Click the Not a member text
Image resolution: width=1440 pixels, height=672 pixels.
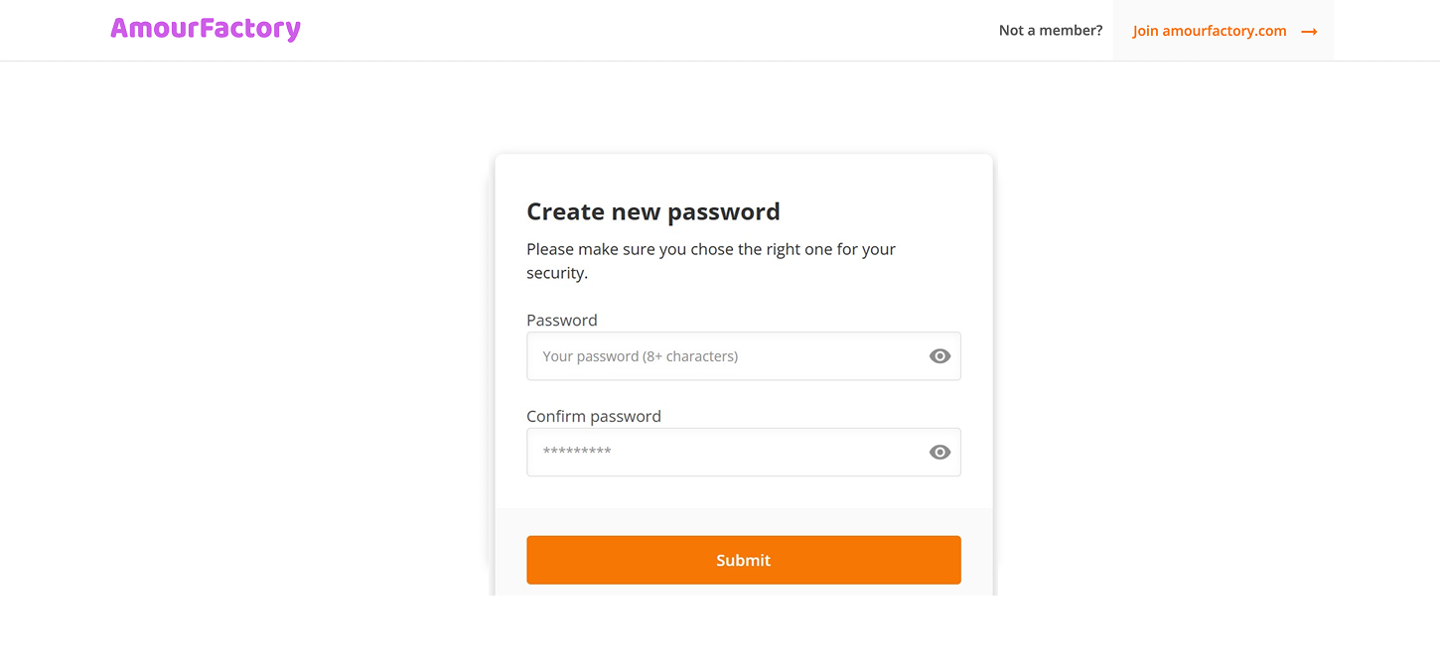point(1050,30)
